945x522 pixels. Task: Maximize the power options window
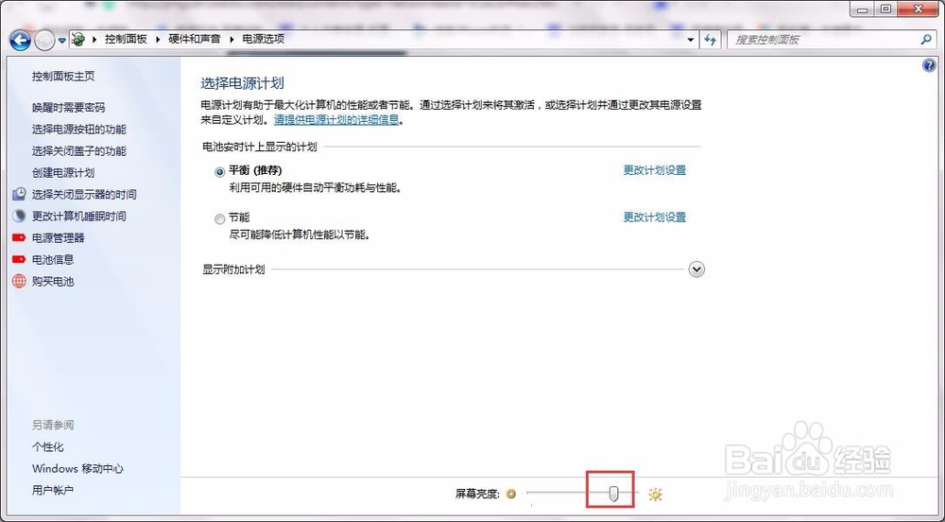pos(885,9)
